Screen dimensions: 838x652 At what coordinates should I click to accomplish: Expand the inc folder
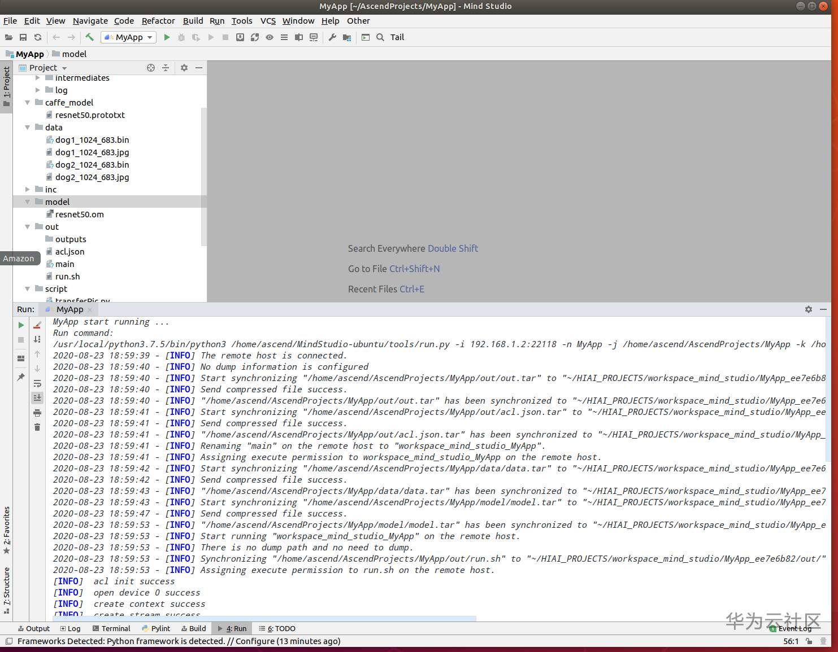coord(28,190)
